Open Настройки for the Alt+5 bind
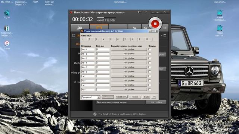The image size is (239, 134). (x=129, y=67)
